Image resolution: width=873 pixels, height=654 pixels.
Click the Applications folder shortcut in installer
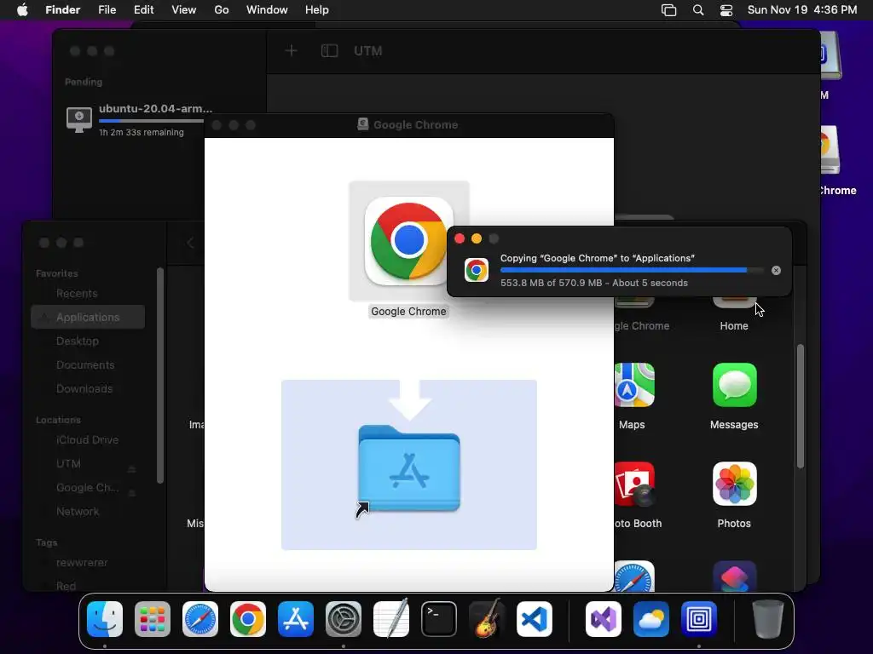pos(408,468)
